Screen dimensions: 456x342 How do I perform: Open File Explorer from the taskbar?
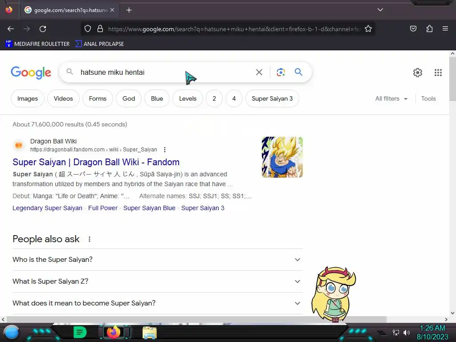tap(150, 333)
